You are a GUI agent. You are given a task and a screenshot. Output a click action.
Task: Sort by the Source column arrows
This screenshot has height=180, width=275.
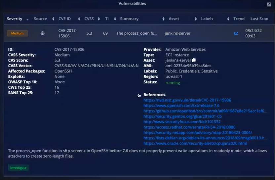[52, 19]
